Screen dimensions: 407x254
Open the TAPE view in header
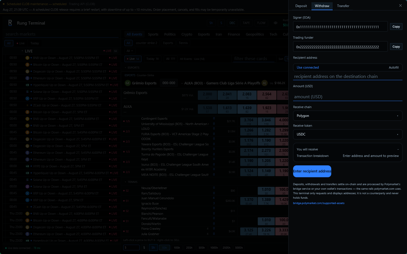[x=246, y=23]
